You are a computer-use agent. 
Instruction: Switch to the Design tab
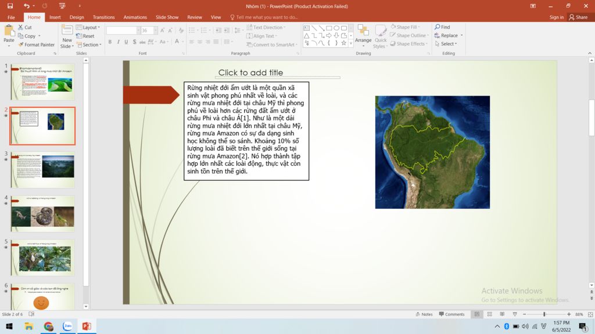(77, 17)
